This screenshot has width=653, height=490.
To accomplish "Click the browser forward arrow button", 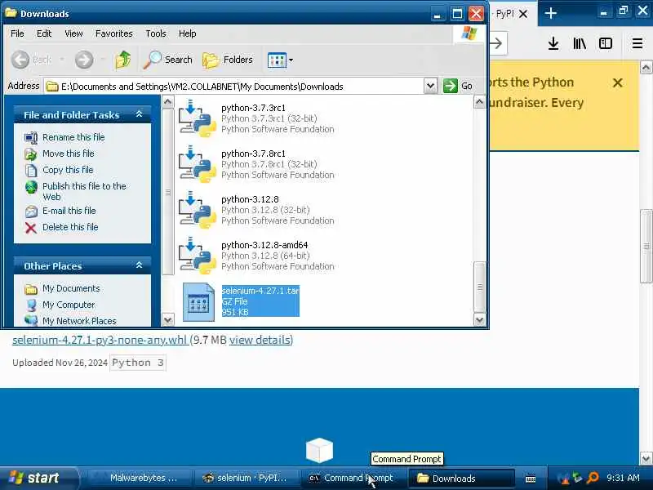I will [x=496, y=43].
